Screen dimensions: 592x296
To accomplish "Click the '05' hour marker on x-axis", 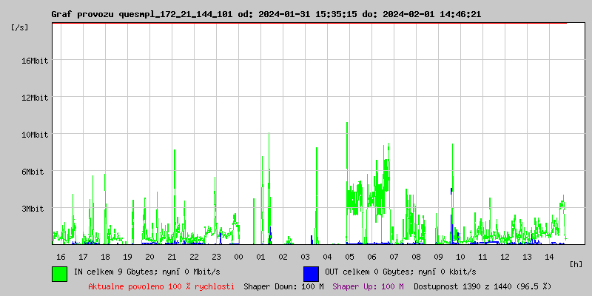I will 349,257.
